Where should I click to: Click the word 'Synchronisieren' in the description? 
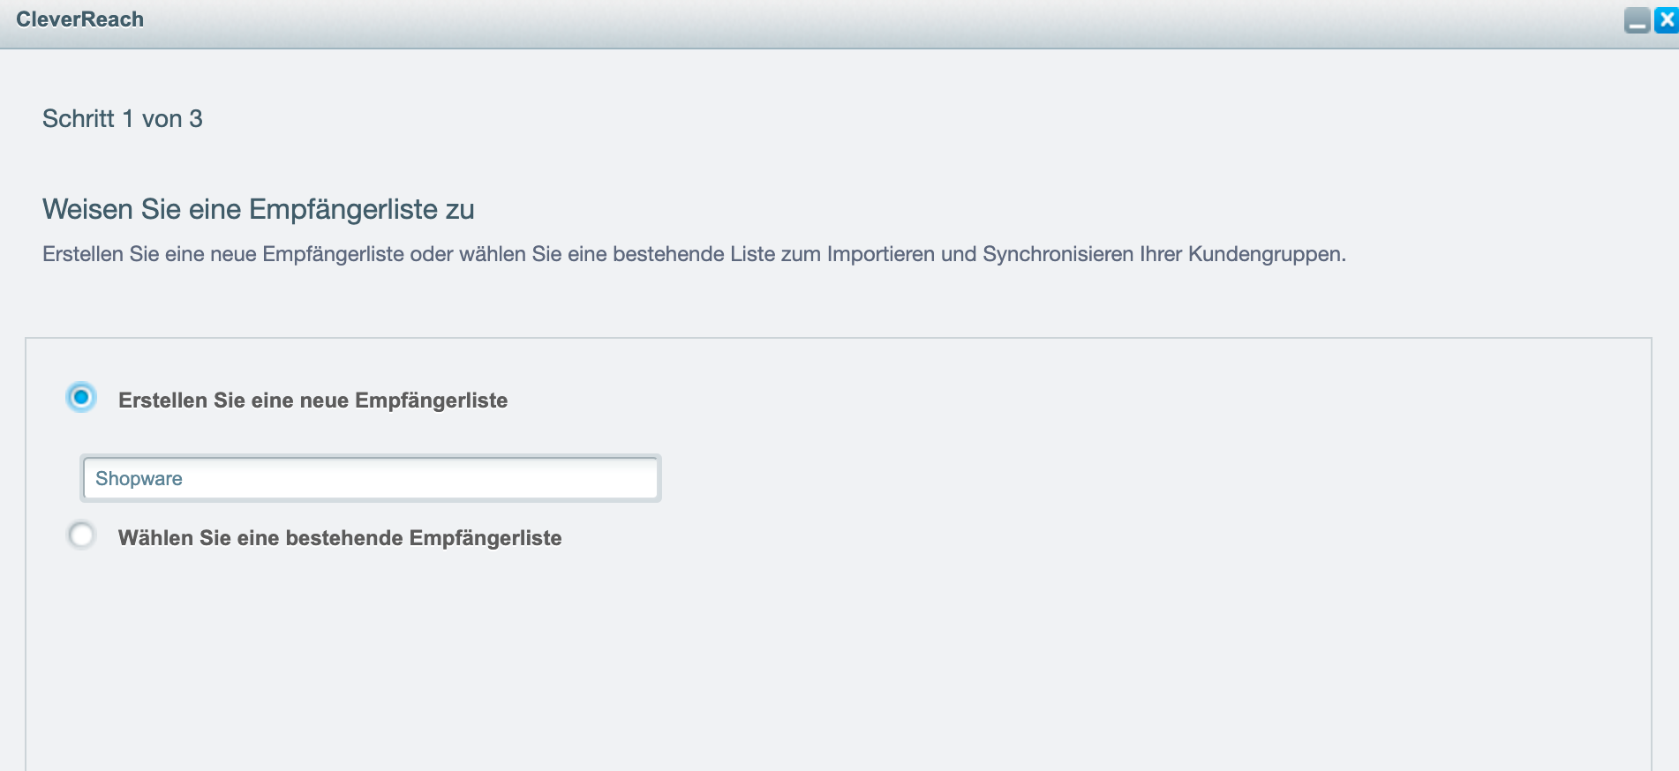[1058, 254]
